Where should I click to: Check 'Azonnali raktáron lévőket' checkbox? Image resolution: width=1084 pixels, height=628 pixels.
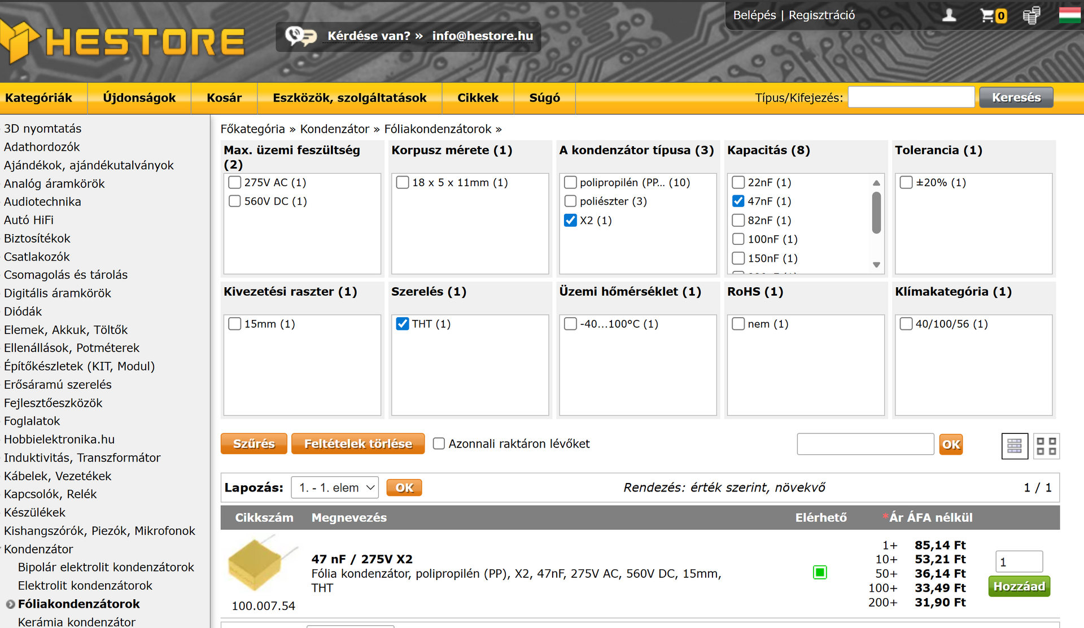pyautogui.click(x=439, y=443)
